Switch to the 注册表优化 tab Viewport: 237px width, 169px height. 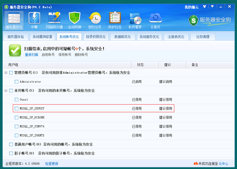(x=176, y=37)
